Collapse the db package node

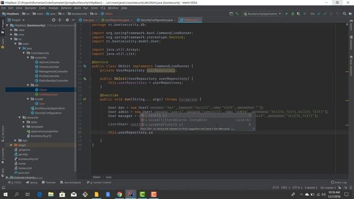(28, 85)
